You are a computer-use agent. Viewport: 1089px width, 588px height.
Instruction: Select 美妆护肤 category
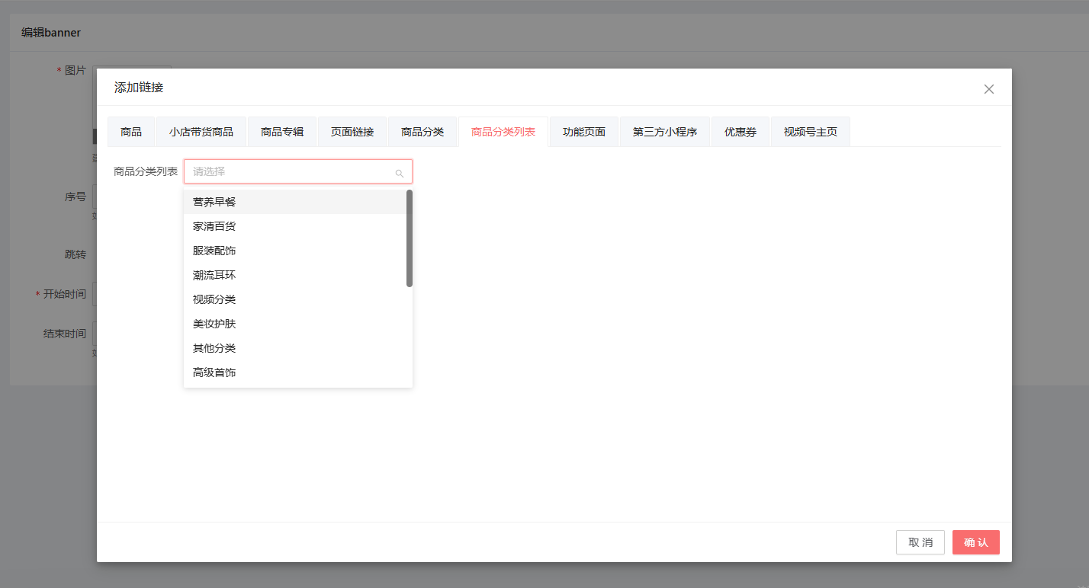pyautogui.click(x=295, y=324)
